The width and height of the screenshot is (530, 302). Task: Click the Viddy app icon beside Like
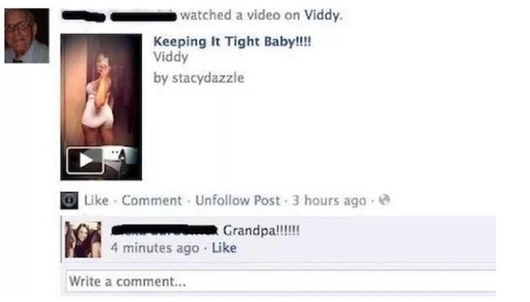70,201
